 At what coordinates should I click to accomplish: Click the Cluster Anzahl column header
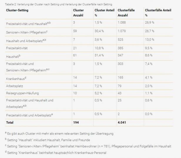78,13
